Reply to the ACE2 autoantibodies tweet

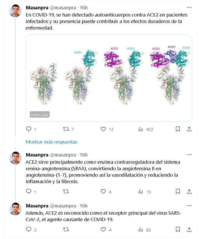click(x=29, y=129)
